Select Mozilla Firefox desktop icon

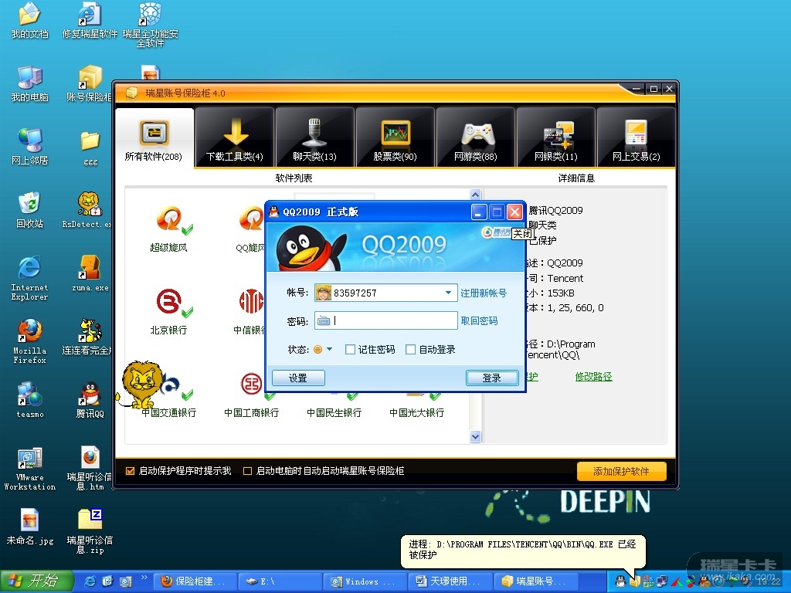[x=30, y=341]
